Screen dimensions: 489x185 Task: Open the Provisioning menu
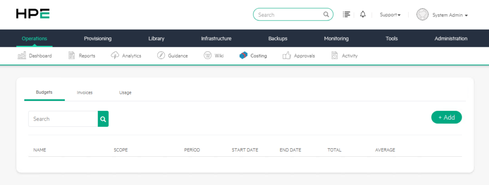pos(97,39)
